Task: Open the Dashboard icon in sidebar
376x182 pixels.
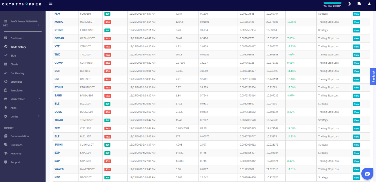Action: [x=5, y=38]
